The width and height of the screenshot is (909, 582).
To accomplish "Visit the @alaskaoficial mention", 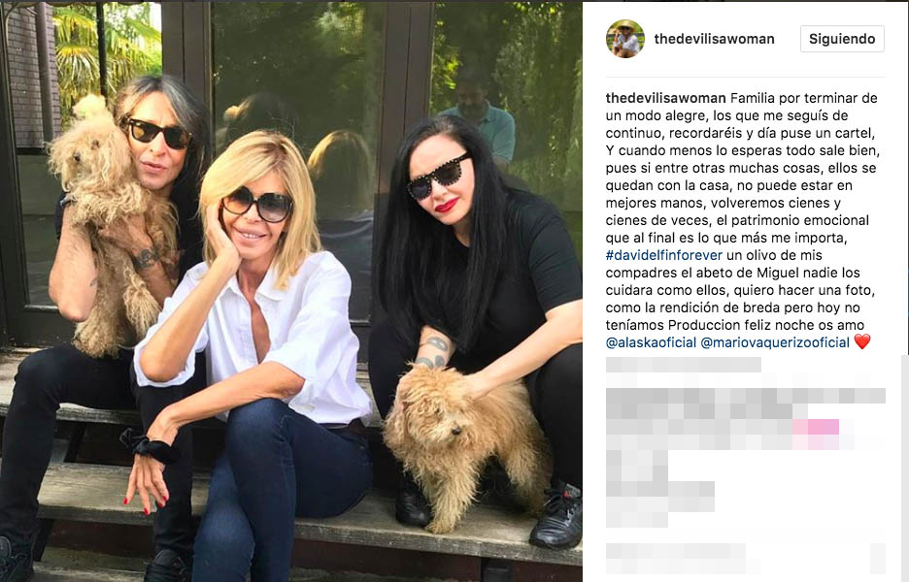I will tap(651, 342).
